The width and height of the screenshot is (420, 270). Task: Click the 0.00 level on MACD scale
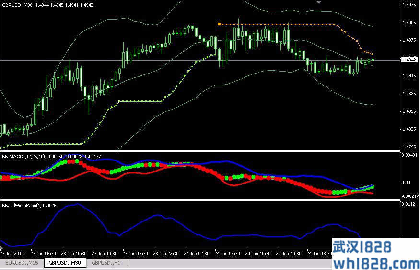pos(405,182)
